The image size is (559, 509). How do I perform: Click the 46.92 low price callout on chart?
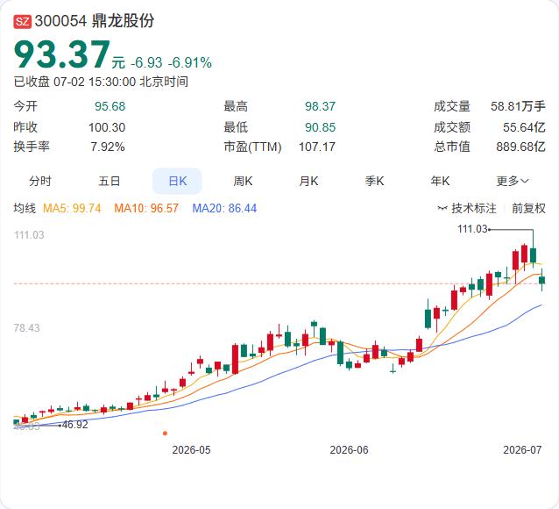coord(74,425)
